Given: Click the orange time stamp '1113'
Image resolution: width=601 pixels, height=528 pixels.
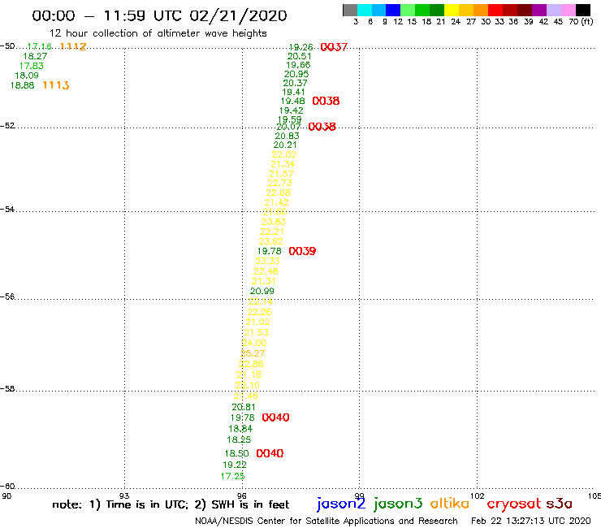Looking at the screenshot, I should tap(56, 85).
